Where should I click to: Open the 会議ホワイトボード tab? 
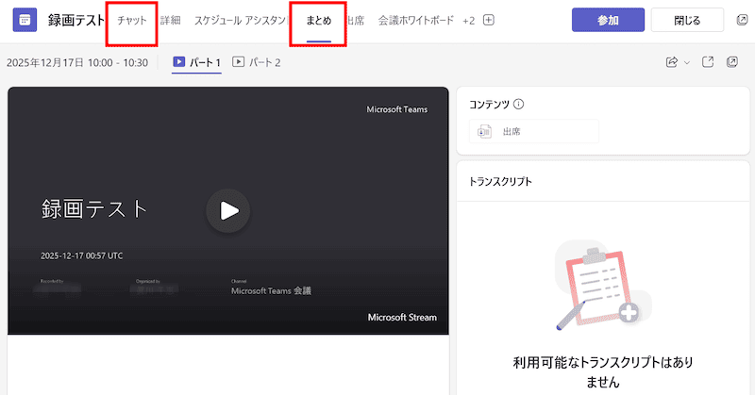click(x=415, y=20)
